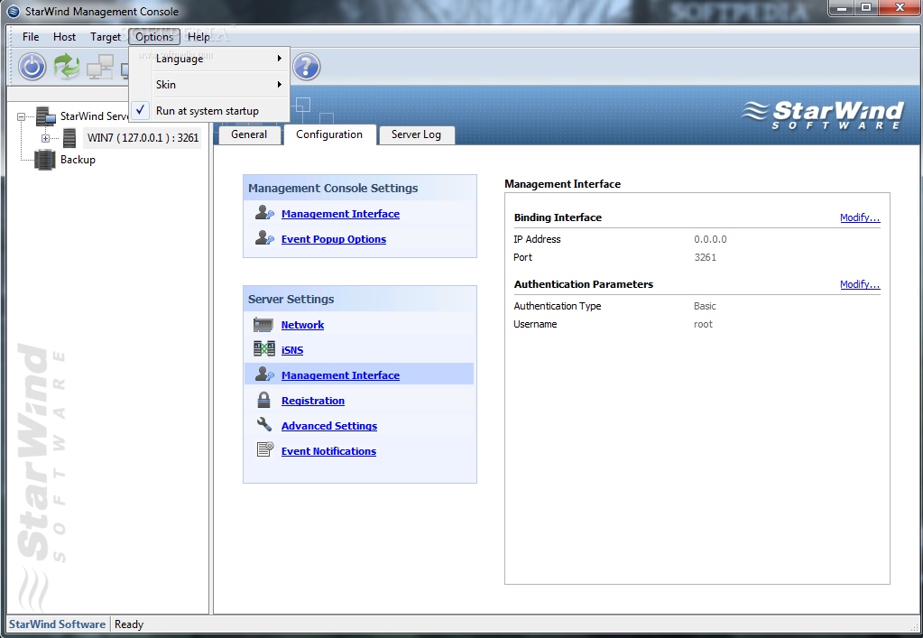Collapse the StarWind Servers tree node
Viewport: 923px width, 638px height.
pos(21,116)
